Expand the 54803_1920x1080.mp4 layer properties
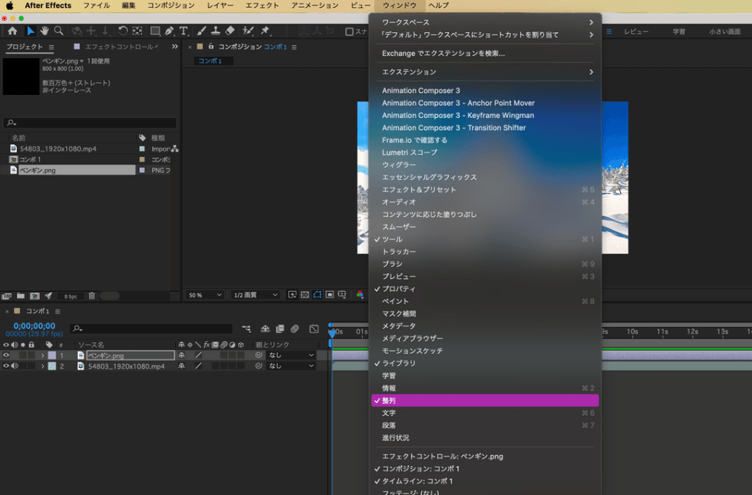 pyautogui.click(x=42, y=366)
